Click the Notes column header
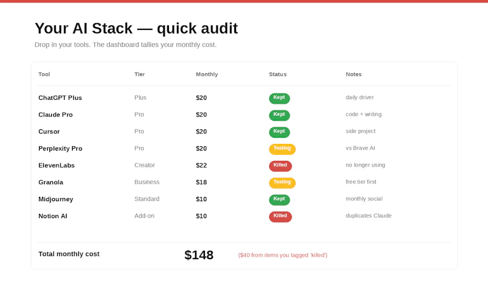Screen dimensions: 488x292 click(354, 74)
